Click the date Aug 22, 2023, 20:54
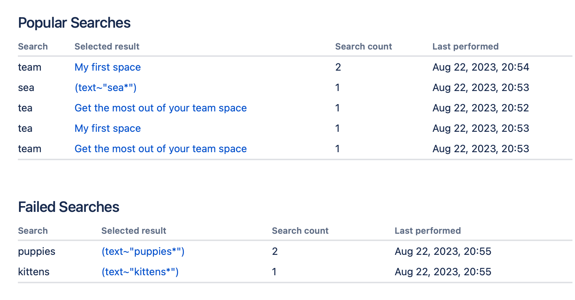Viewport: 575px width, 300px height. click(x=481, y=67)
